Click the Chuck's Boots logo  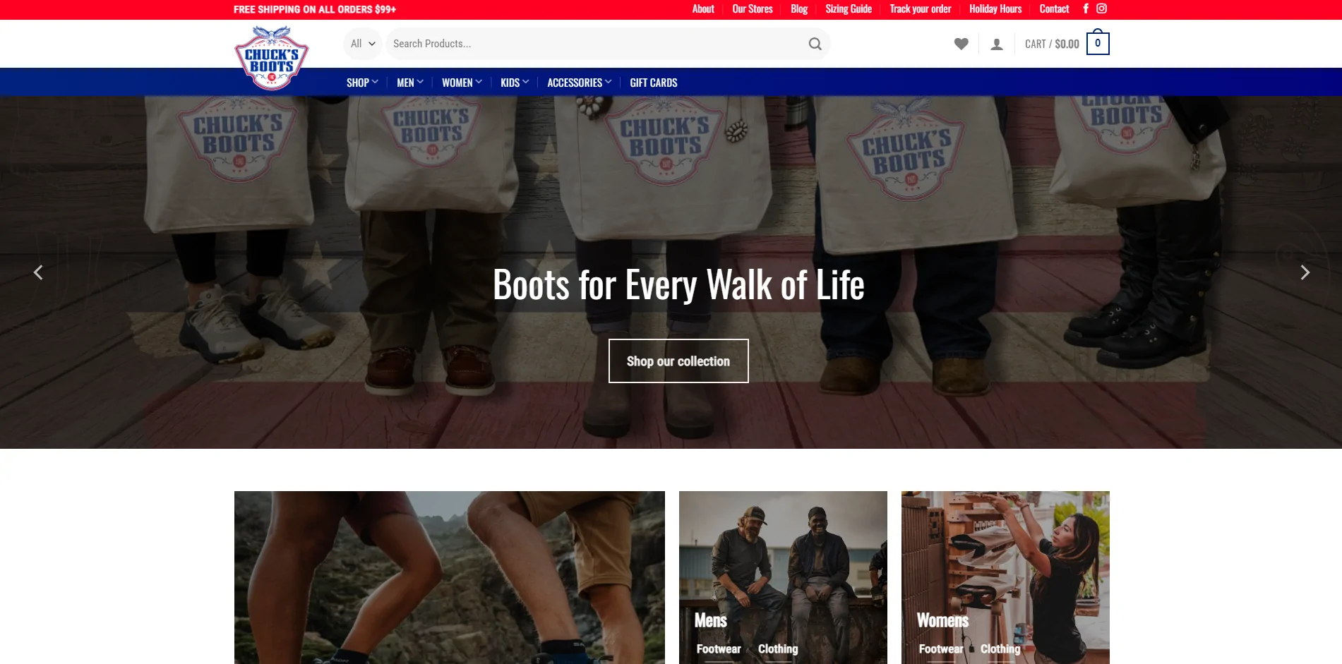click(271, 59)
